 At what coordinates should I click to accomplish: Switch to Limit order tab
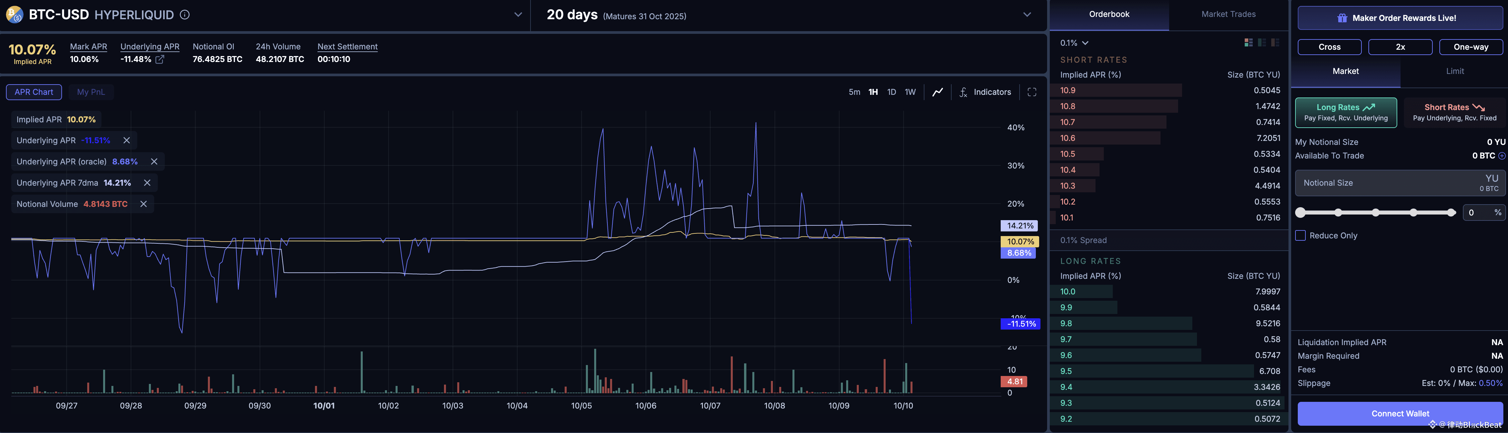[1454, 71]
